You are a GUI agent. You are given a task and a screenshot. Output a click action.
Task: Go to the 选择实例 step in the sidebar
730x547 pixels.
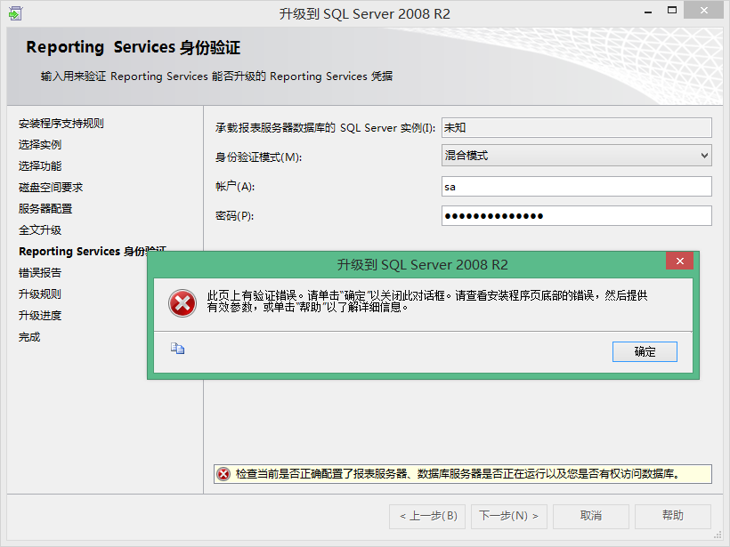(40, 145)
